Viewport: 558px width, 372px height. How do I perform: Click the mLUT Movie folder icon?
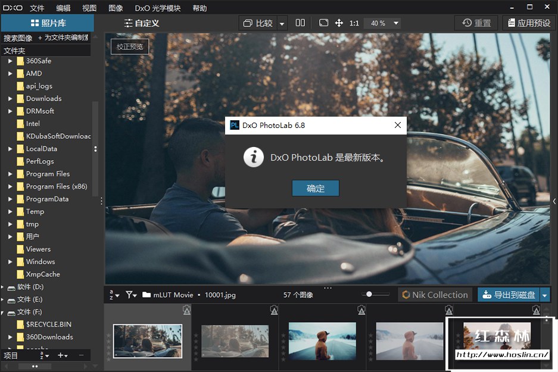click(146, 295)
